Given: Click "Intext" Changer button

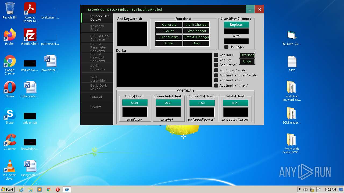Looking at the screenshot, I should pyautogui.click(x=196, y=37).
